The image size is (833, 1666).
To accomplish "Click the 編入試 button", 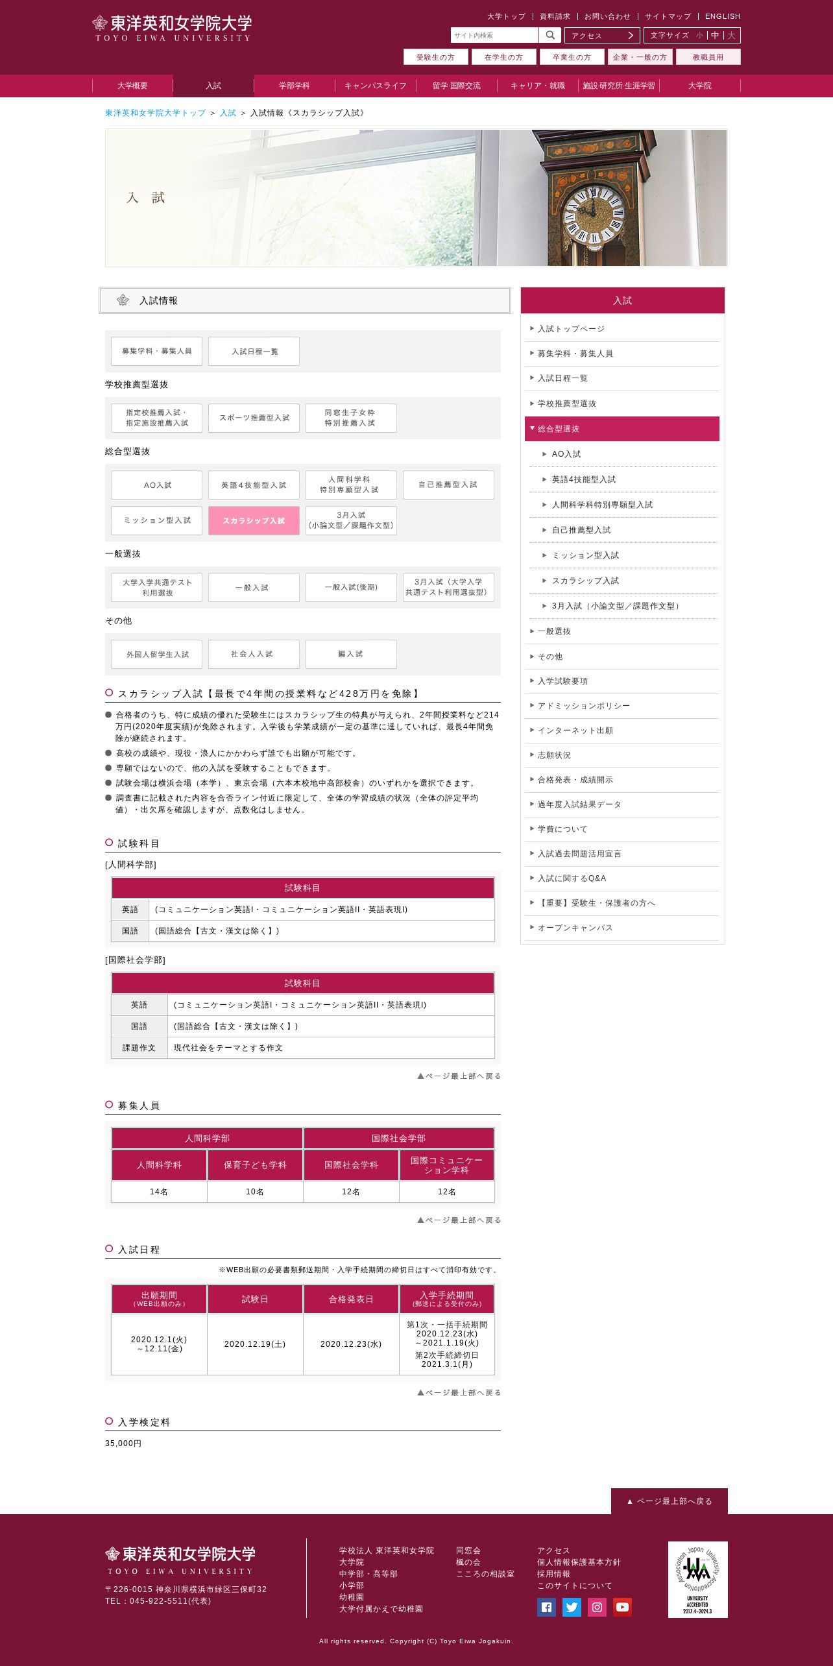I will click(x=351, y=654).
